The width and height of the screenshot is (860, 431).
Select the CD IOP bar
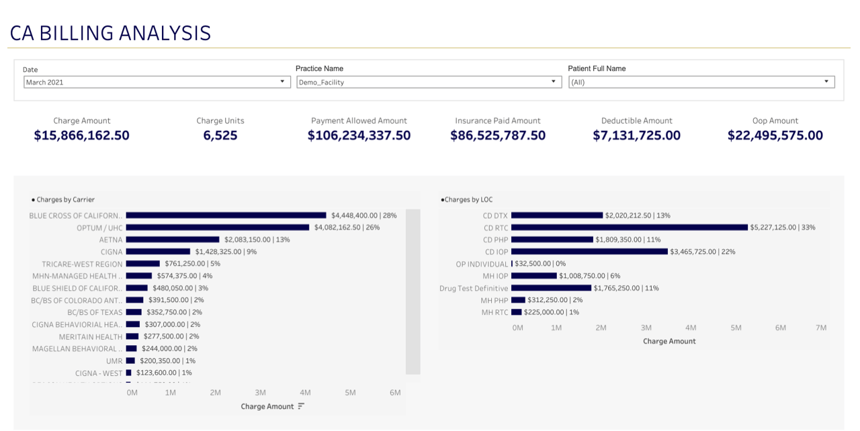click(x=589, y=252)
